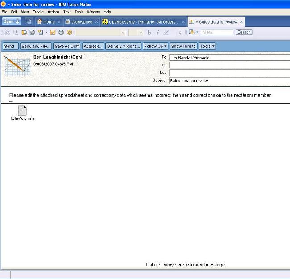Click the thumbnails icon next to Open
290x279 pixels.
click(x=29, y=21)
